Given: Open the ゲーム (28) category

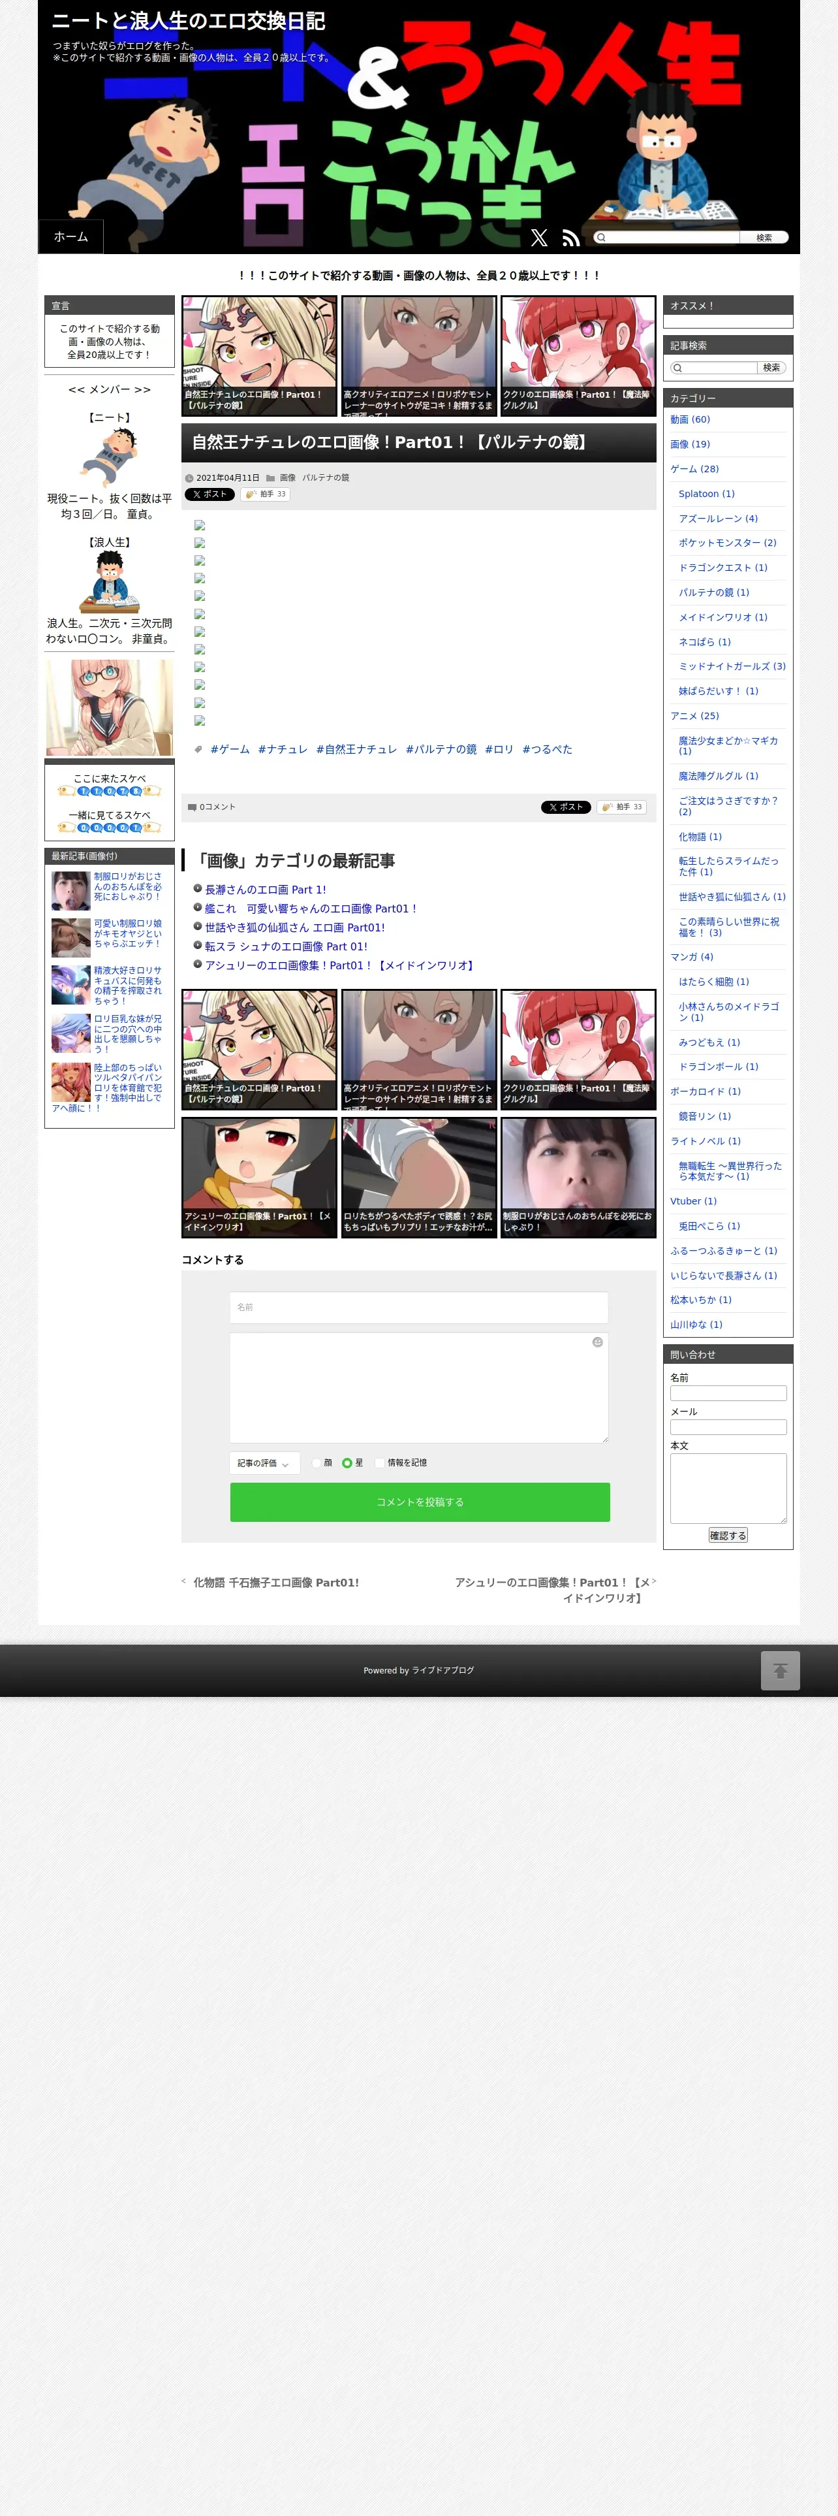Looking at the screenshot, I should pyautogui.click(x=694, y=469).
